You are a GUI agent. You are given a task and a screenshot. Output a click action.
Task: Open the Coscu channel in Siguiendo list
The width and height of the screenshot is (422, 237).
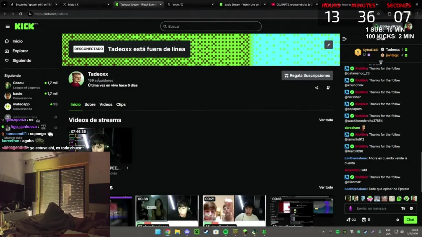31,85
